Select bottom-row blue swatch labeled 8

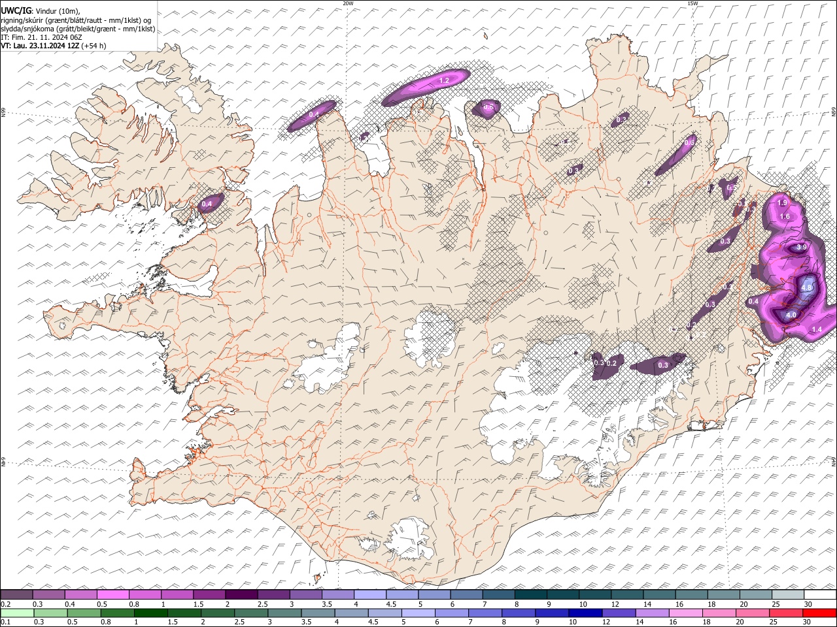[518, 613]
